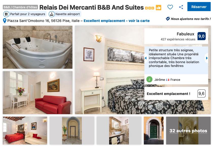Click the 9,0 review score badge
Viewport: 214px width, 147px height.
click(x=201, y=36)
